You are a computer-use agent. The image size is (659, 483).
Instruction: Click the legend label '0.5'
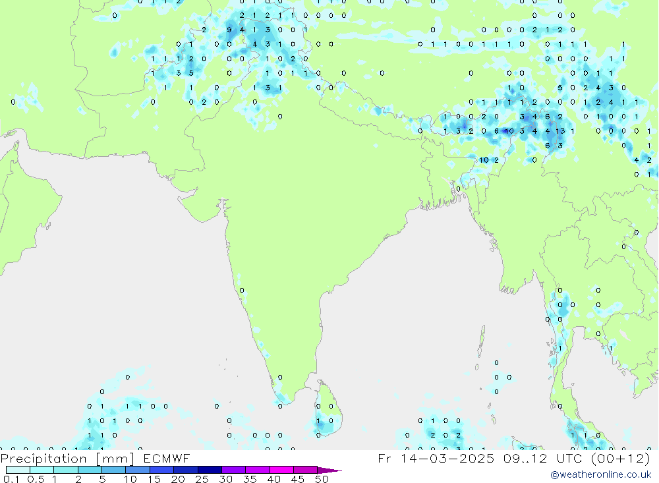coord(36,479)
